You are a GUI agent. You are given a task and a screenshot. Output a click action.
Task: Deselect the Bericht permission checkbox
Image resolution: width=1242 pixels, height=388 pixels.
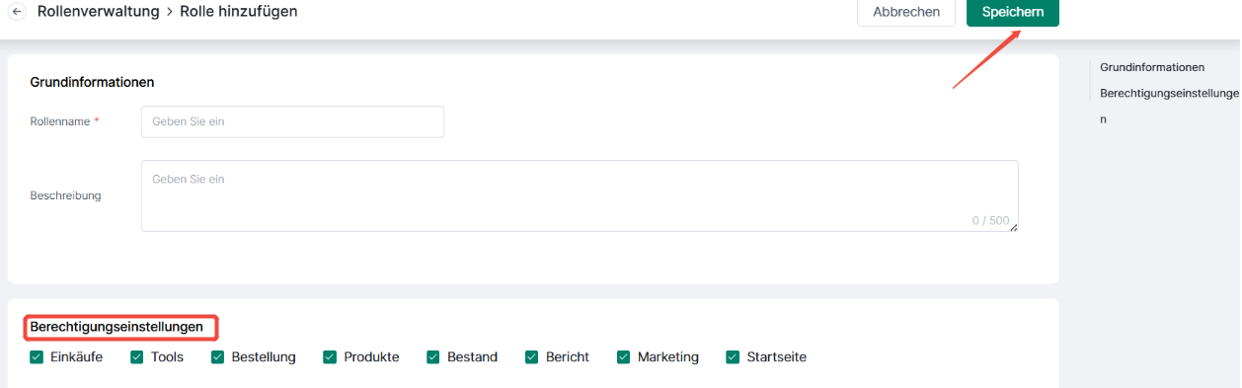pyautogui.click(x=532, y=357)
